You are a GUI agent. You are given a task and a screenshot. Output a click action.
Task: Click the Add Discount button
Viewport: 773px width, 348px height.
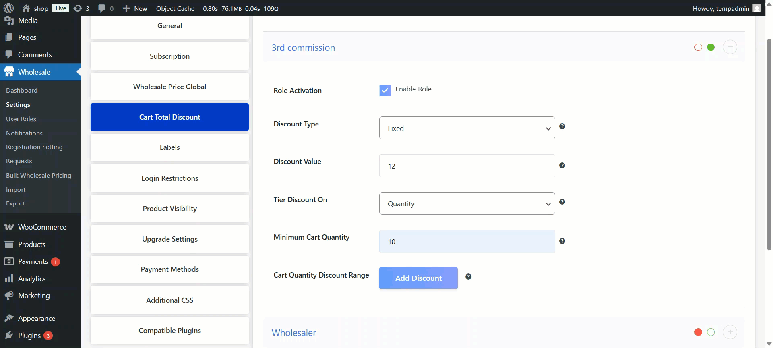pyautogui.click(x=418, y=278)
